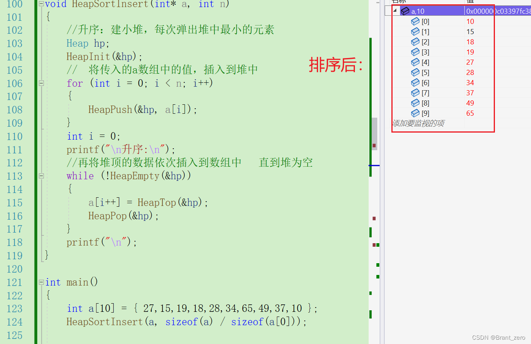Click the array initializer on line 123

coord(223,309)
